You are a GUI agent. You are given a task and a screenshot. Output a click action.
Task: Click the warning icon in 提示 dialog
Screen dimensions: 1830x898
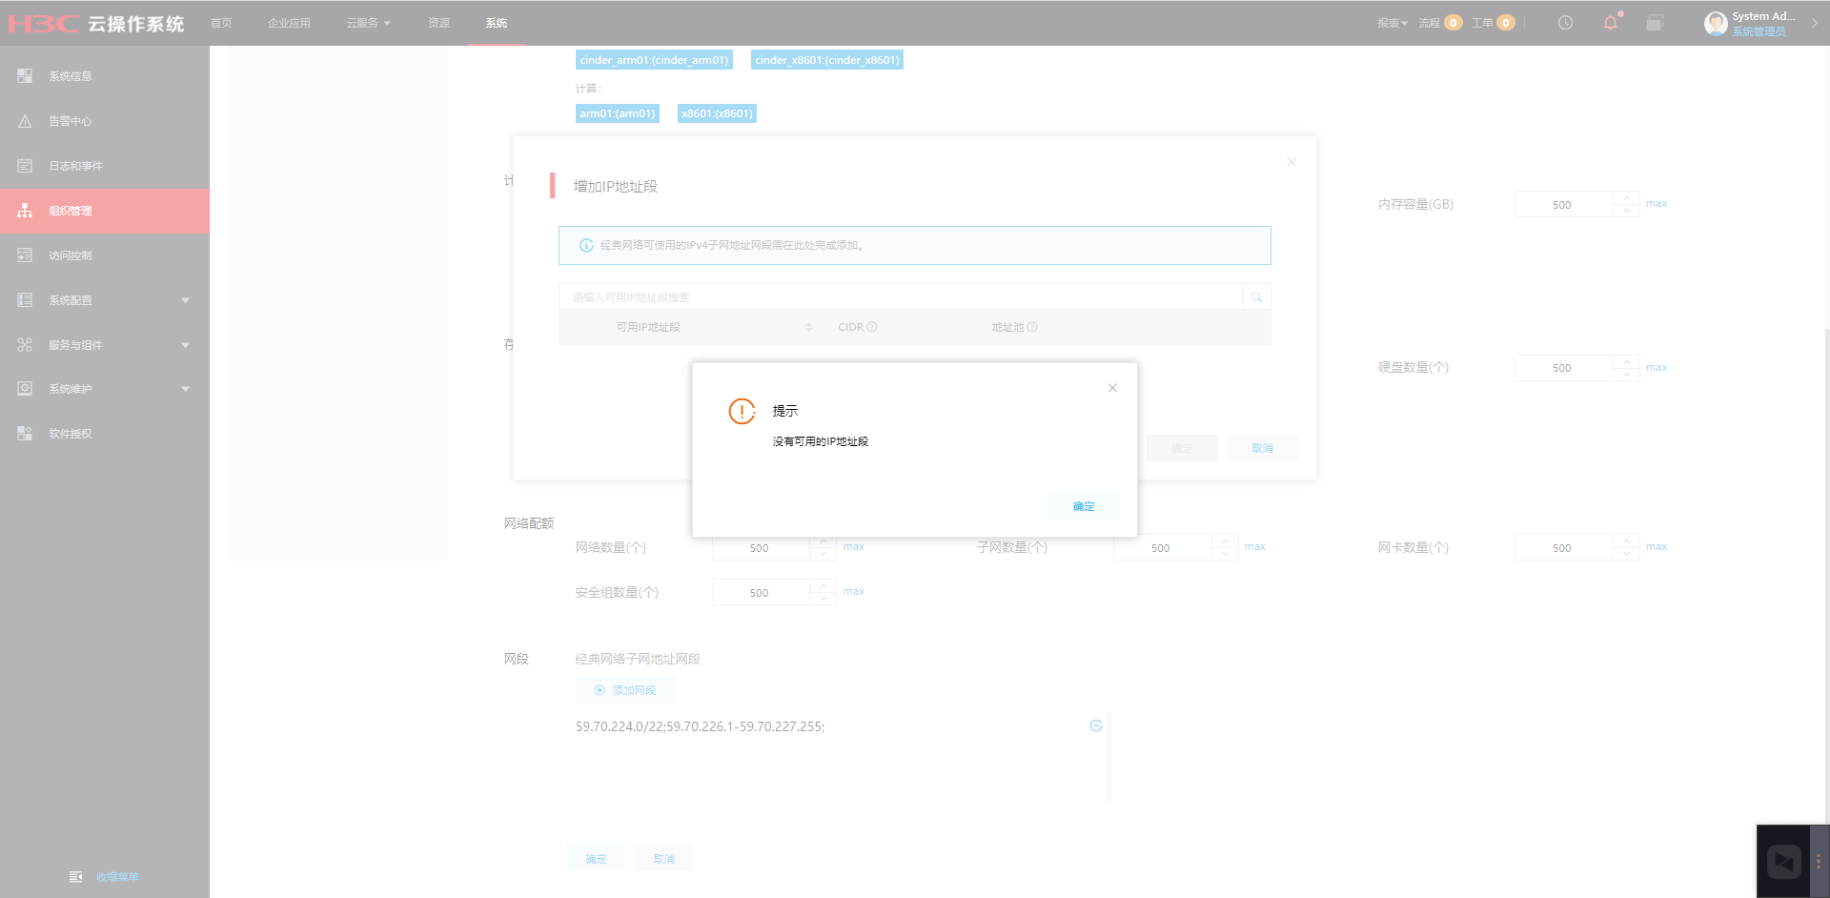point(742,411)
